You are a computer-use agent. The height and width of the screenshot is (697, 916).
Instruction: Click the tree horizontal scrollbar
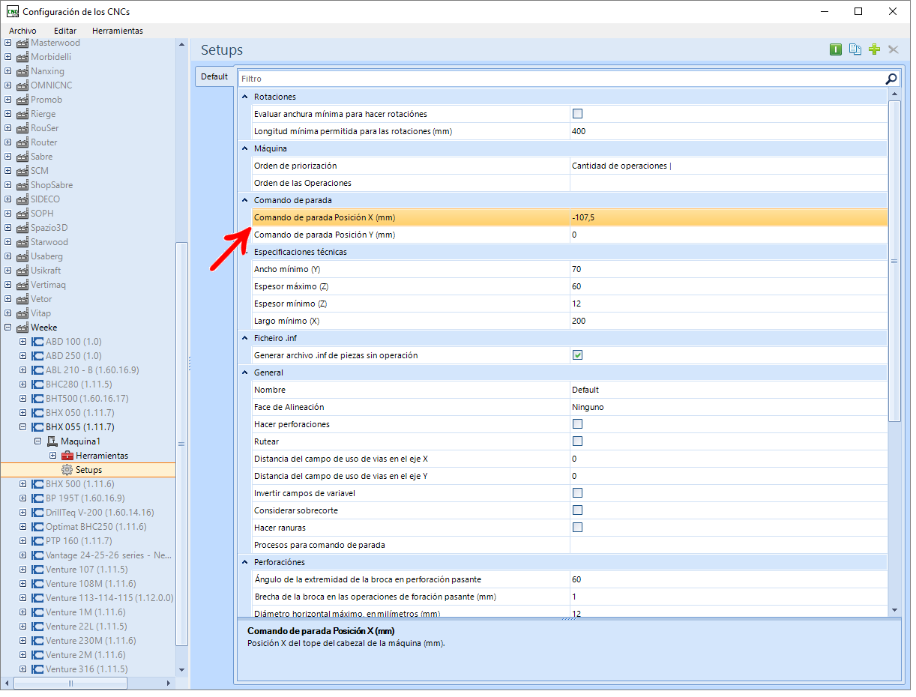[x=71, y=684]
